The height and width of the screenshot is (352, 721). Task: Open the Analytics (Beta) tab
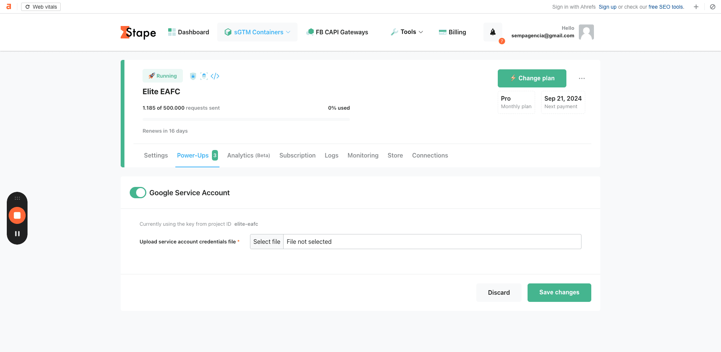(x=249, y=155)
